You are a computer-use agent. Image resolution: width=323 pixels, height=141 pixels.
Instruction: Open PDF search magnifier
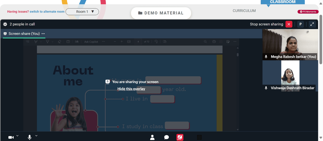[205, 42]
